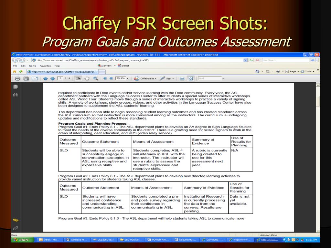Click the Adobe Reader print icon
The image size is (331, 248).
pyautogui.click(x=17, y=78)
